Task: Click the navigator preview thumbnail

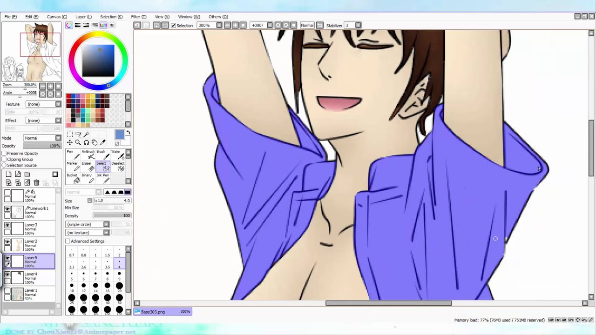Action: click(x=32, y=52)
